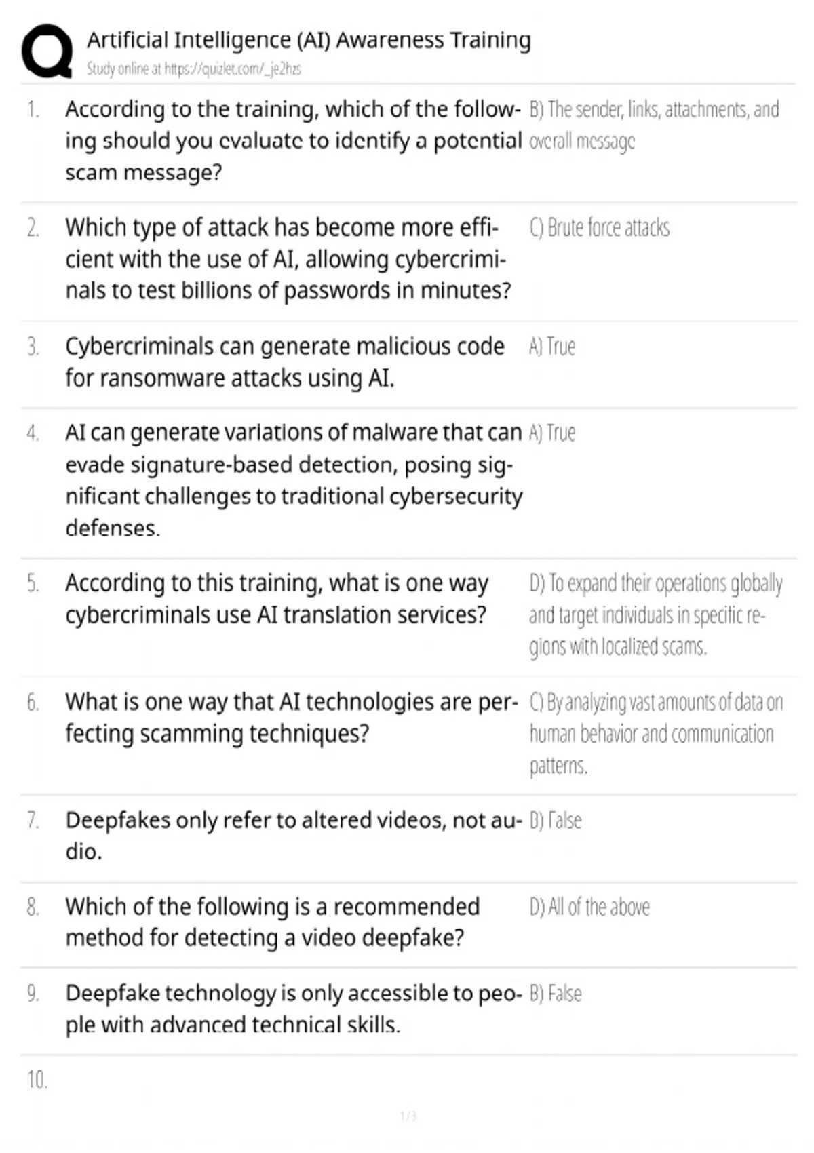Select question 4 about malware variations
Screen dimensions: 814x1153
tap(294, 480)
